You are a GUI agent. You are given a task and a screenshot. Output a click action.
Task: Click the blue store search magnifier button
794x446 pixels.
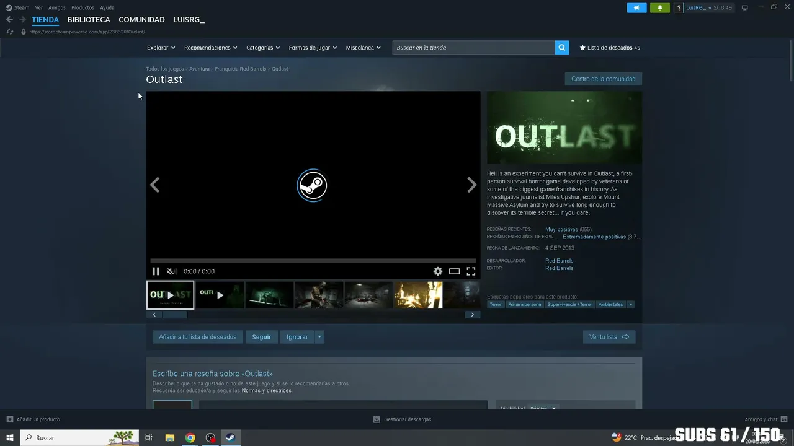(561, 48)
